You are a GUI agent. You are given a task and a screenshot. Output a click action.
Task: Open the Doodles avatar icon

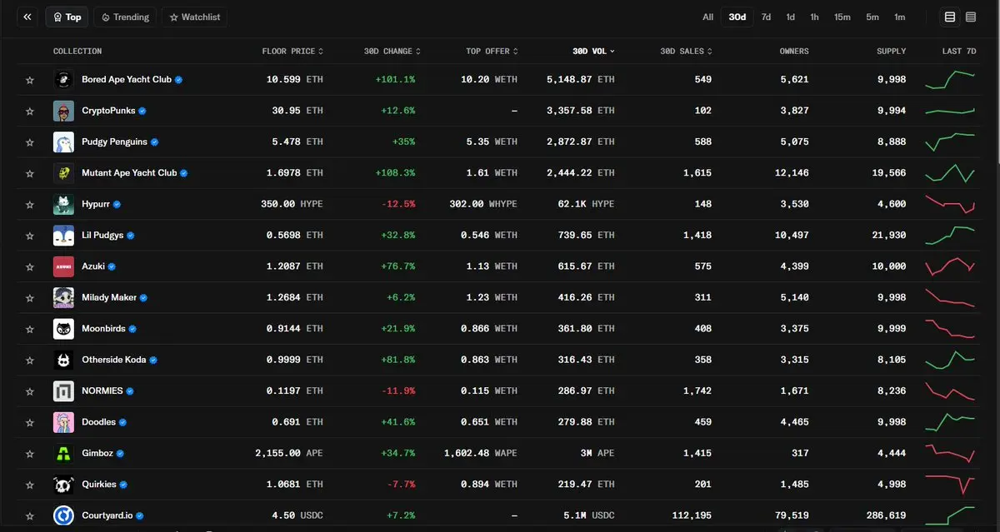(x=63, y=422)
